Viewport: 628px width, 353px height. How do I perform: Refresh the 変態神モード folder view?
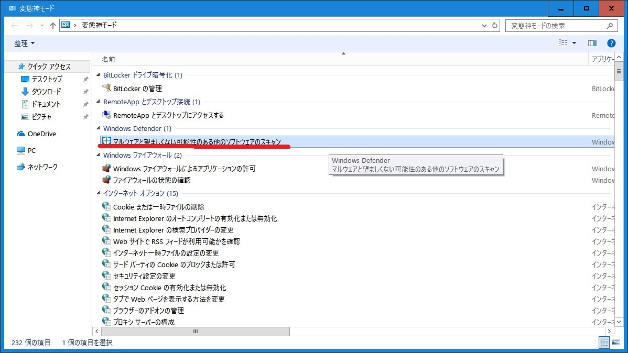click(x=495, y=26)
